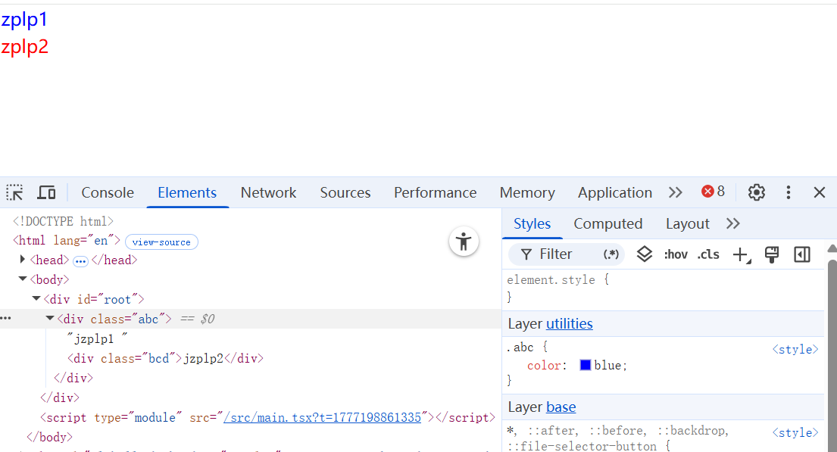Open the Memory tab
The height and width of the screenshot is (452, 837).
527,192
